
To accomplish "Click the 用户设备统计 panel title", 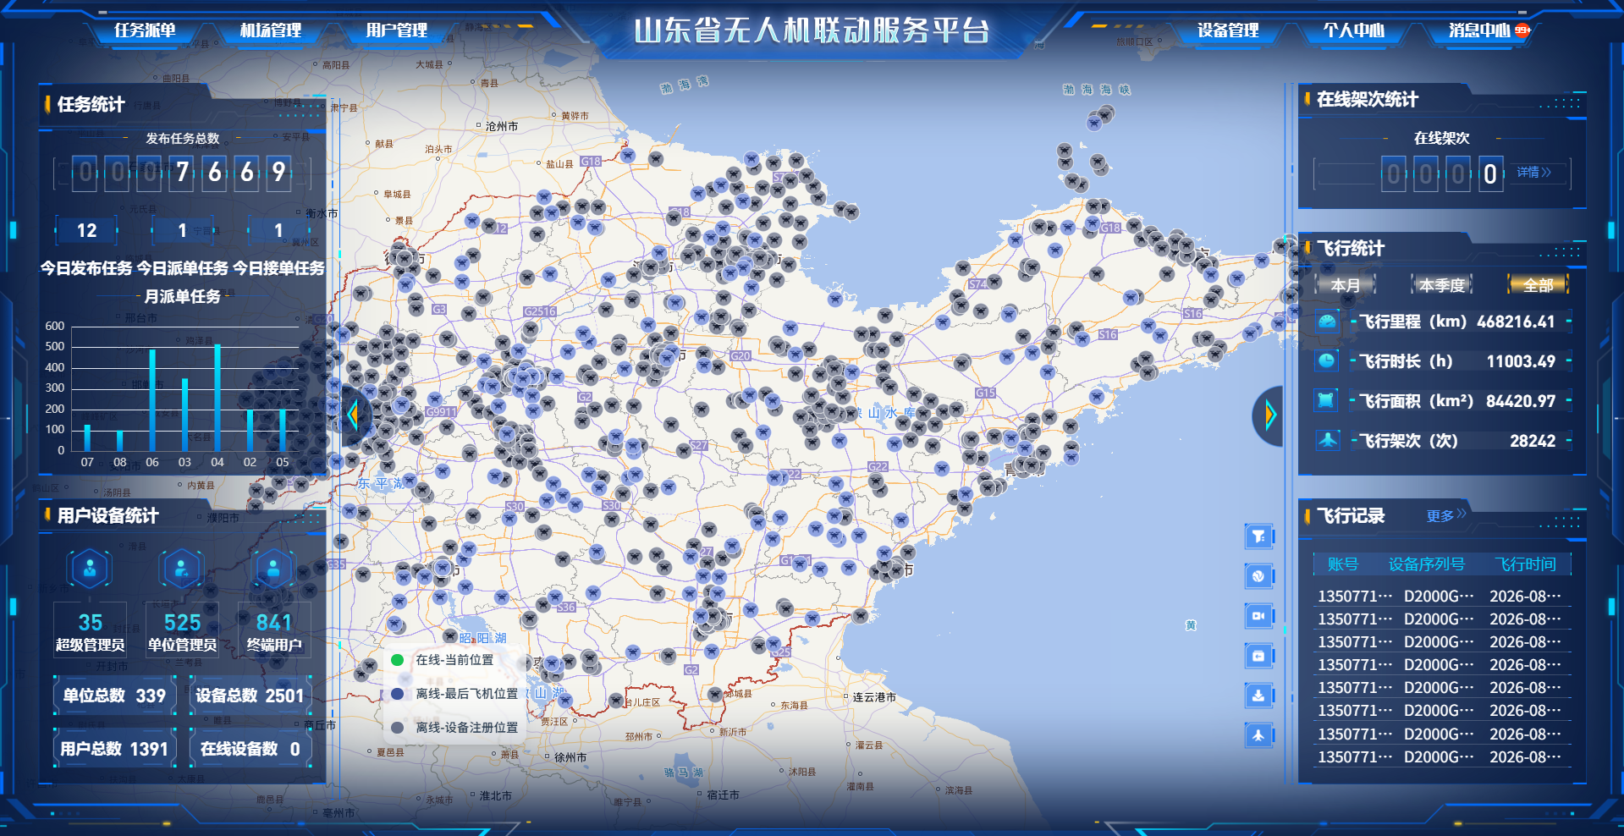I will [x=107, y=515].
